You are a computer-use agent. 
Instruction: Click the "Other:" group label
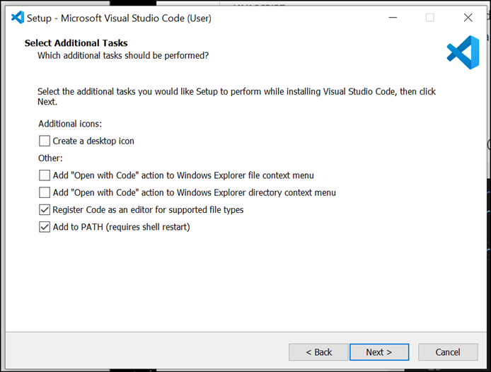point(50,158)
